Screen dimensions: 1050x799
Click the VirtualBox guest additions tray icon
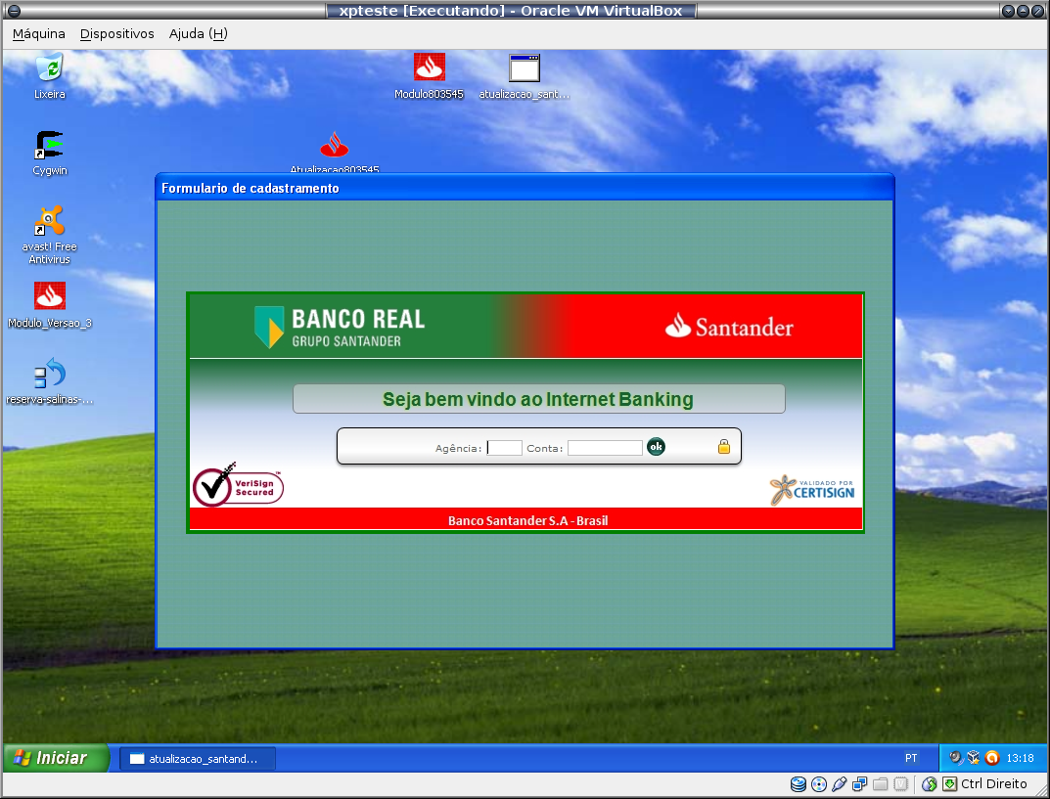click(x=974, y=758)
